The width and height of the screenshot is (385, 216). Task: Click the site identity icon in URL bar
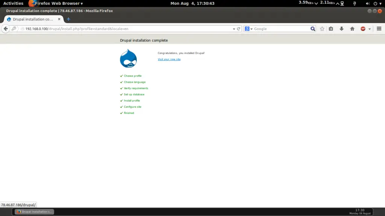coord(14,28)
